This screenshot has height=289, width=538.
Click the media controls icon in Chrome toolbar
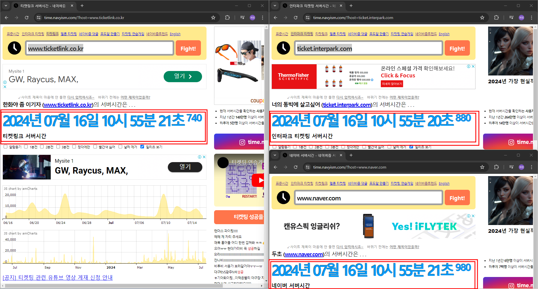(242, 17)
